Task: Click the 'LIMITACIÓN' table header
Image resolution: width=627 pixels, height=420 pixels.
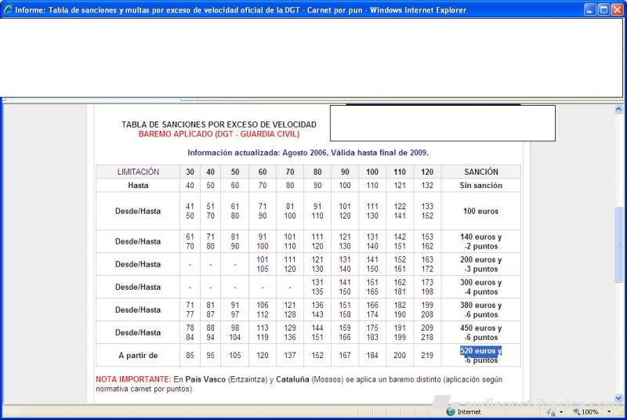Action: [x=138, y=172]
